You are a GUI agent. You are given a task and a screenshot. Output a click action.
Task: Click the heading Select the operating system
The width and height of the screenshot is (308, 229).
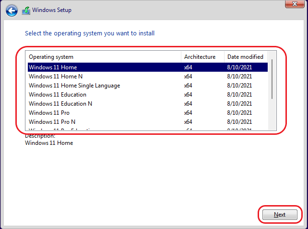(x=90, y=33)
